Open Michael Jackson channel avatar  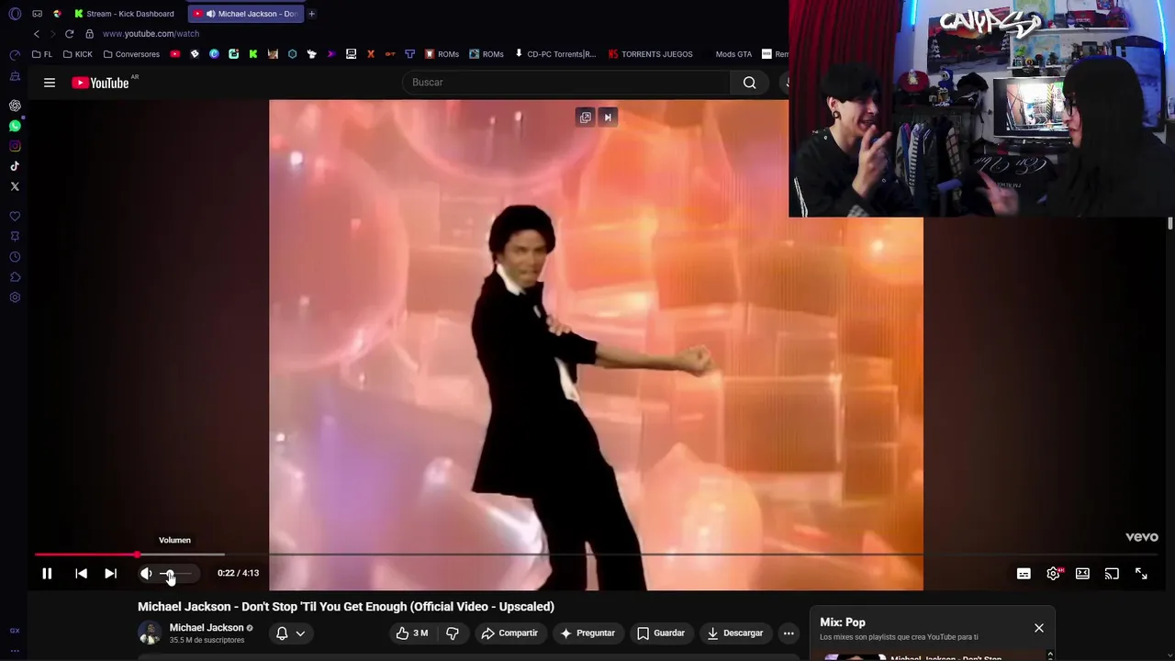149,633
